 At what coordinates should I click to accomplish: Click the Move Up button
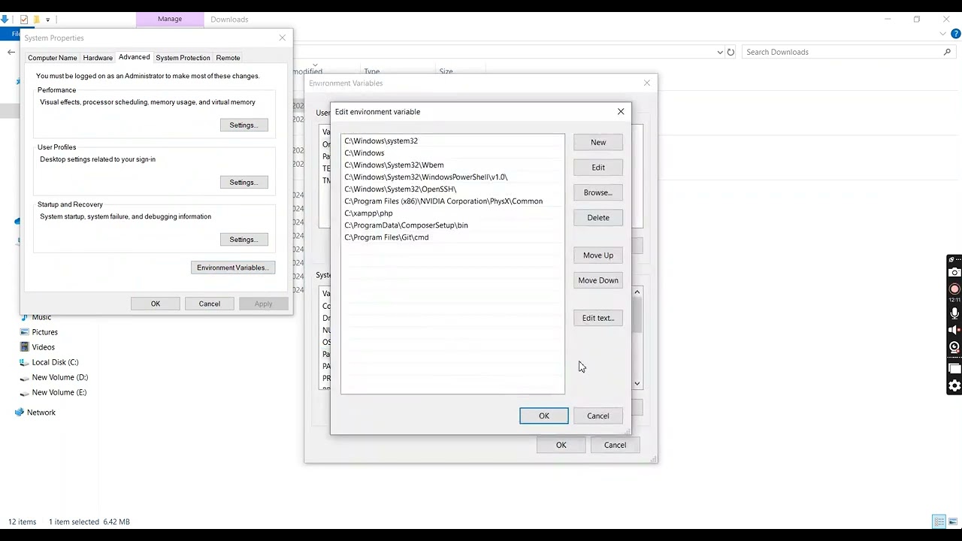coord(598,255)
